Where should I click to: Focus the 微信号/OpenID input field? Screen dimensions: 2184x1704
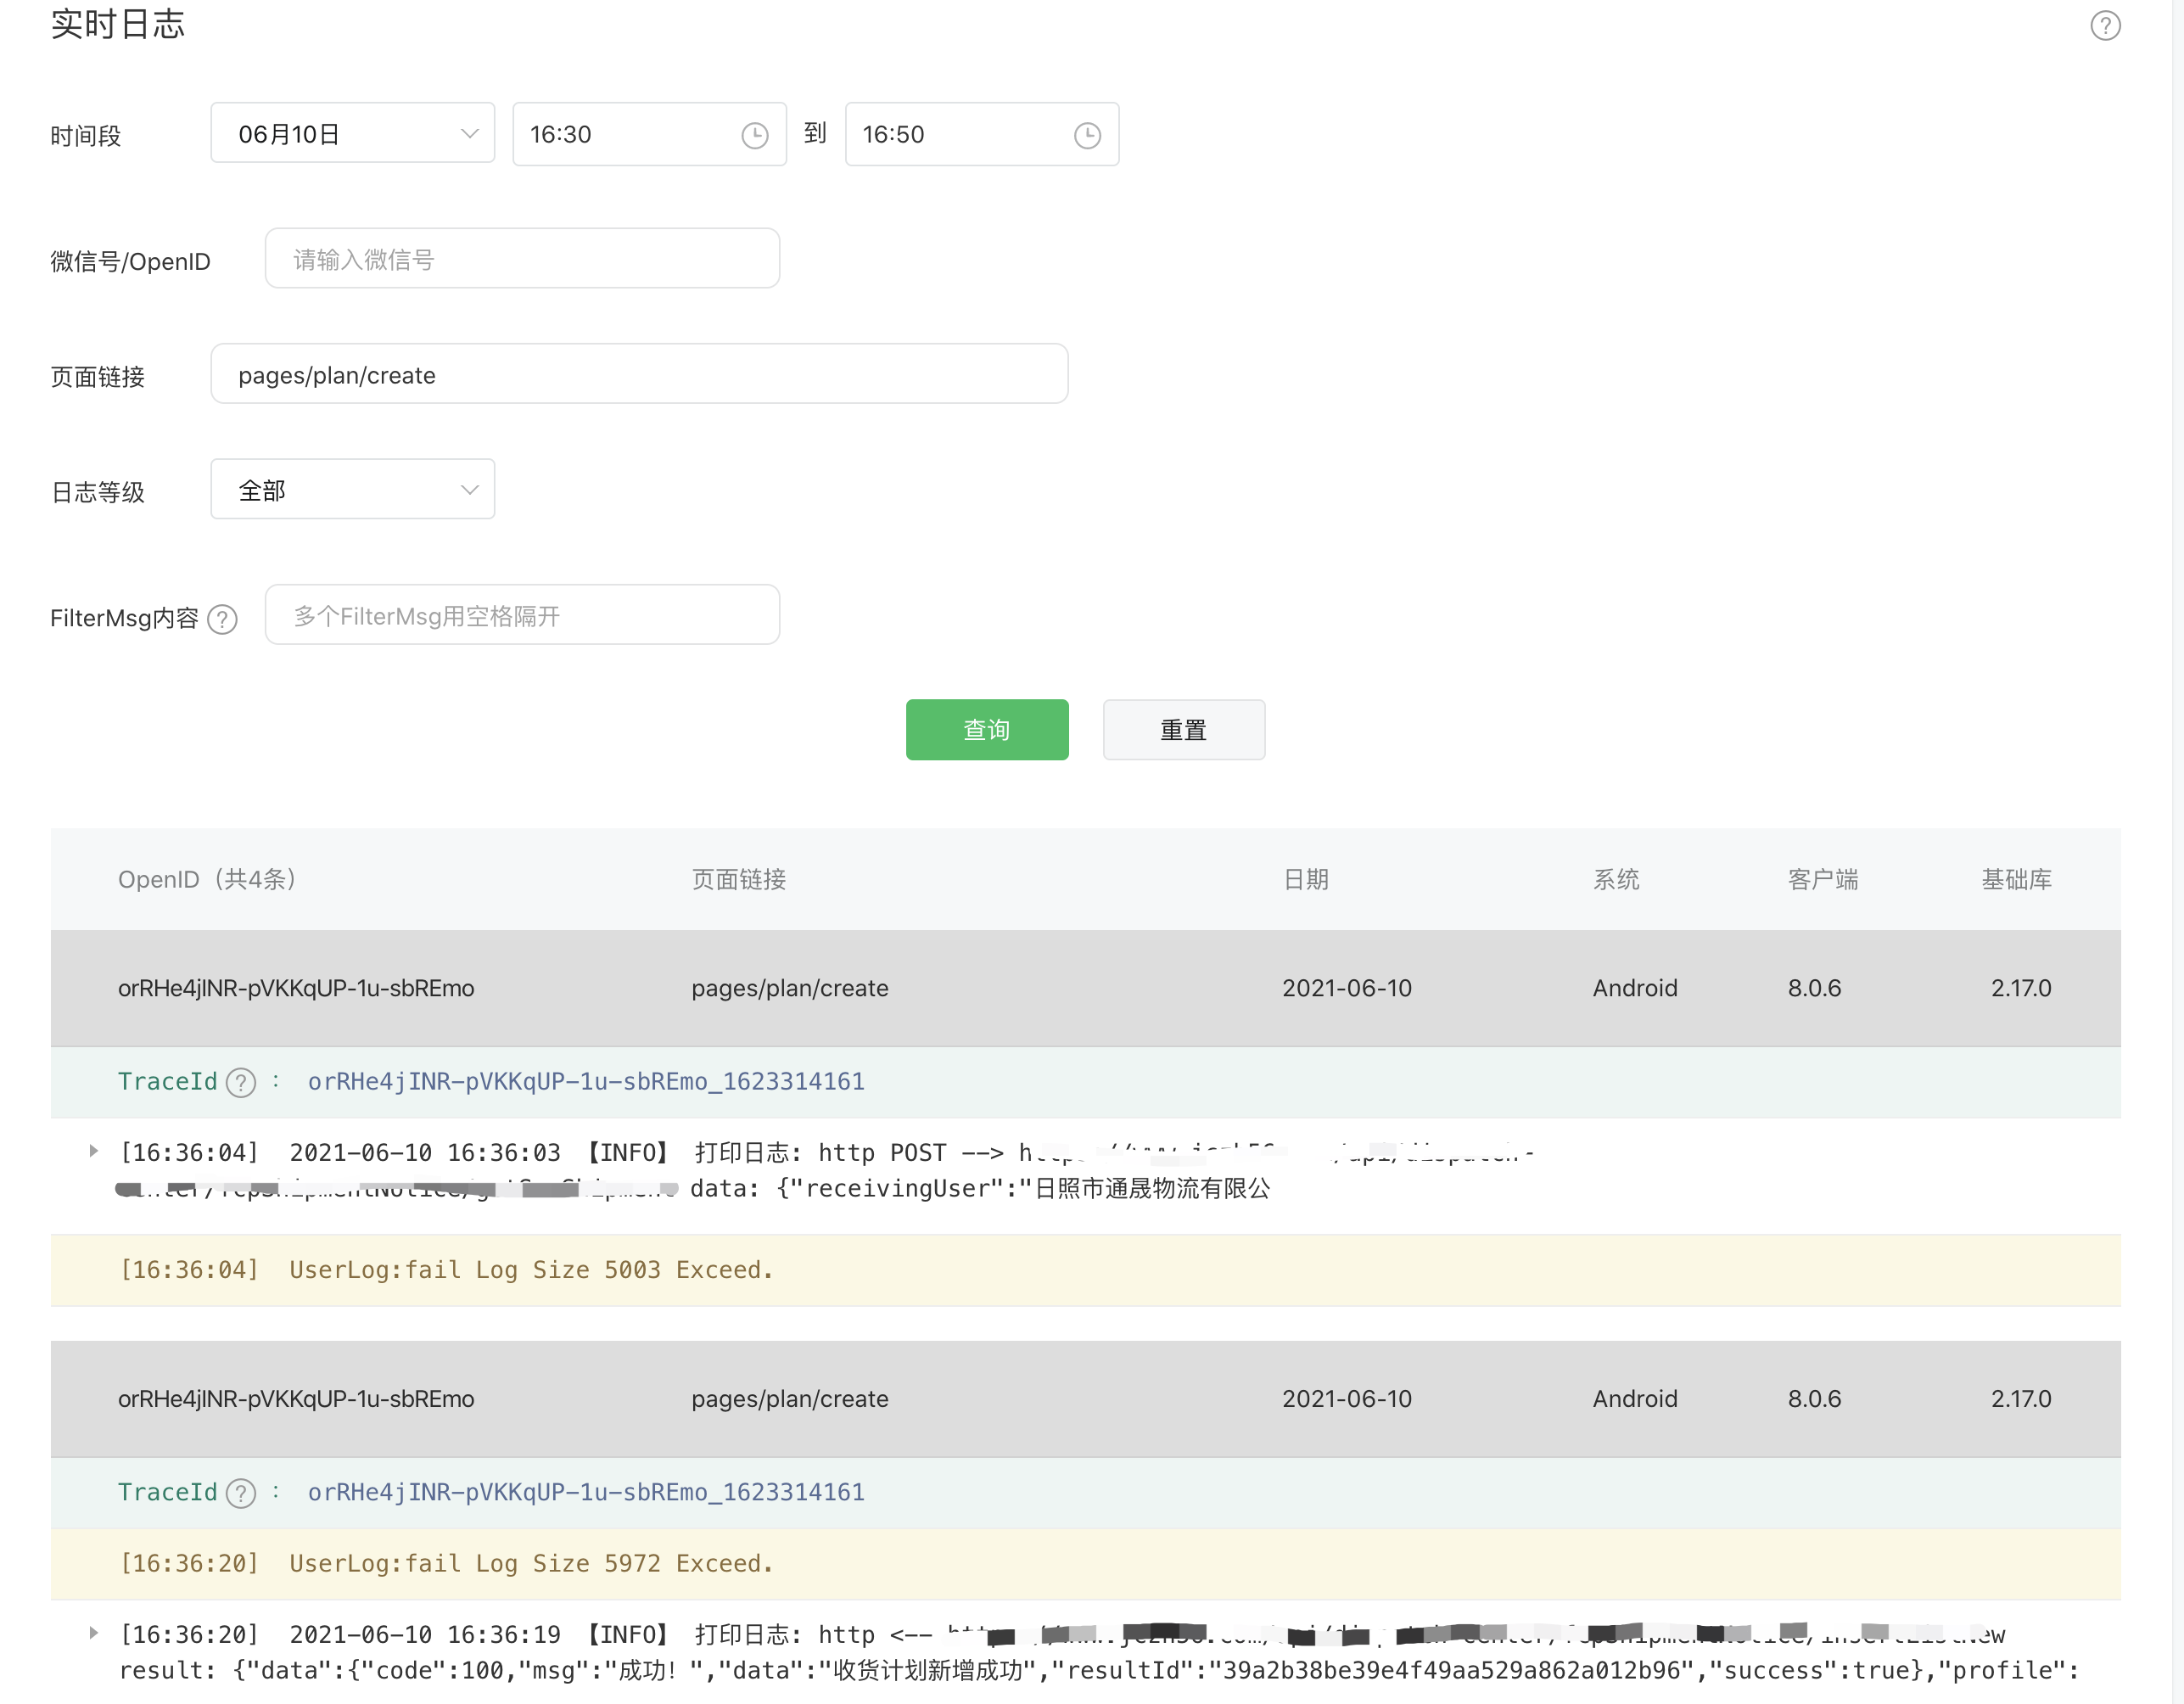point(522,259)
